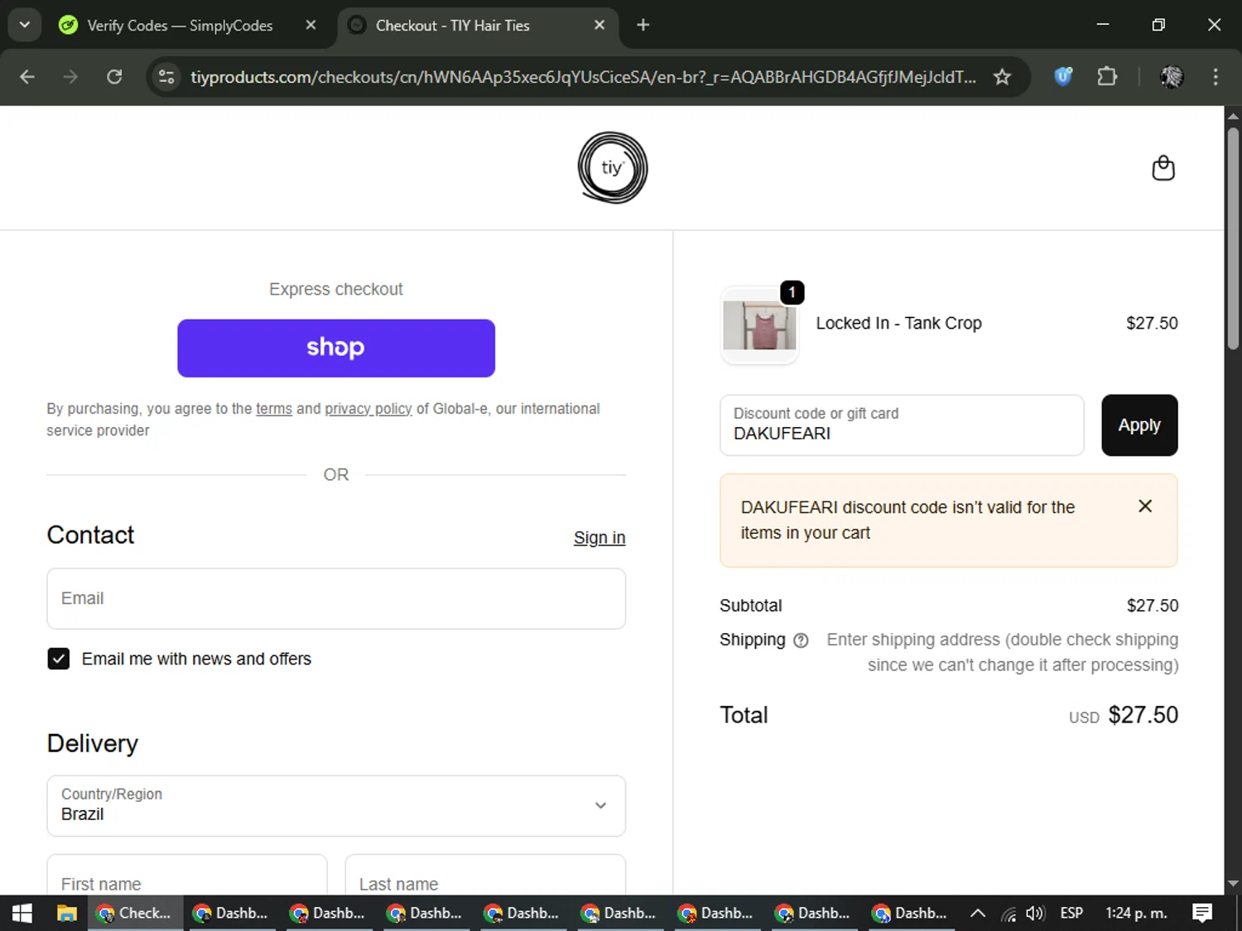Pay with the purple Shop button
1242x931 pixels.
point(336,348)
